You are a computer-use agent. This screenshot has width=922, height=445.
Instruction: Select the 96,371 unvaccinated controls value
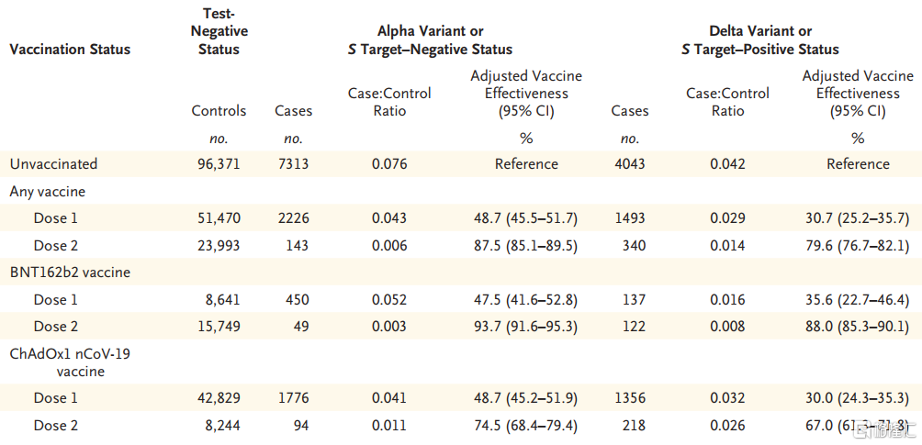pyautogui.click(x=219, y=164)
